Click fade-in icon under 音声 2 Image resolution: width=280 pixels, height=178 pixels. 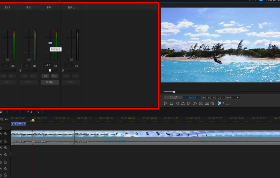click(67, 76)
